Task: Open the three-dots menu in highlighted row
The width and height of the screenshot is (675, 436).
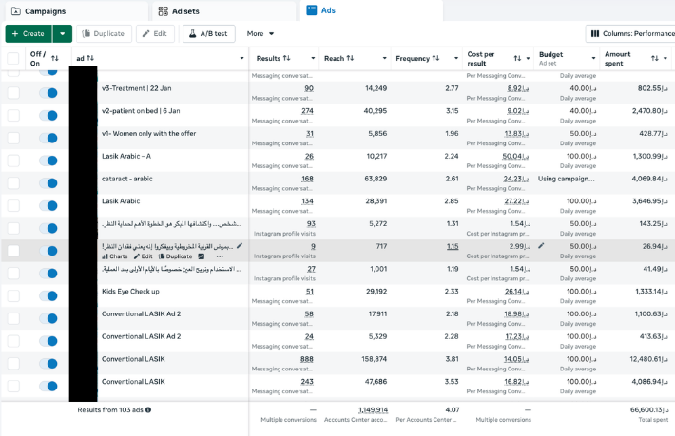Action: tap(220, 256)
